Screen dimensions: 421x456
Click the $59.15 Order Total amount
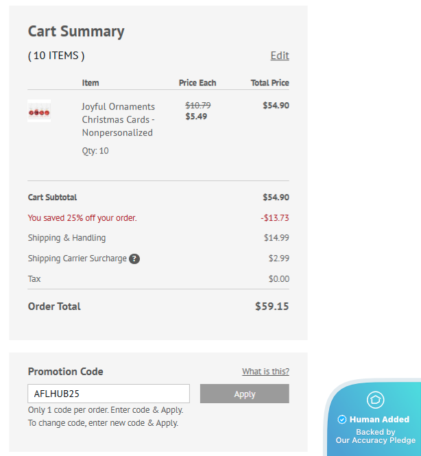point(272,307)
